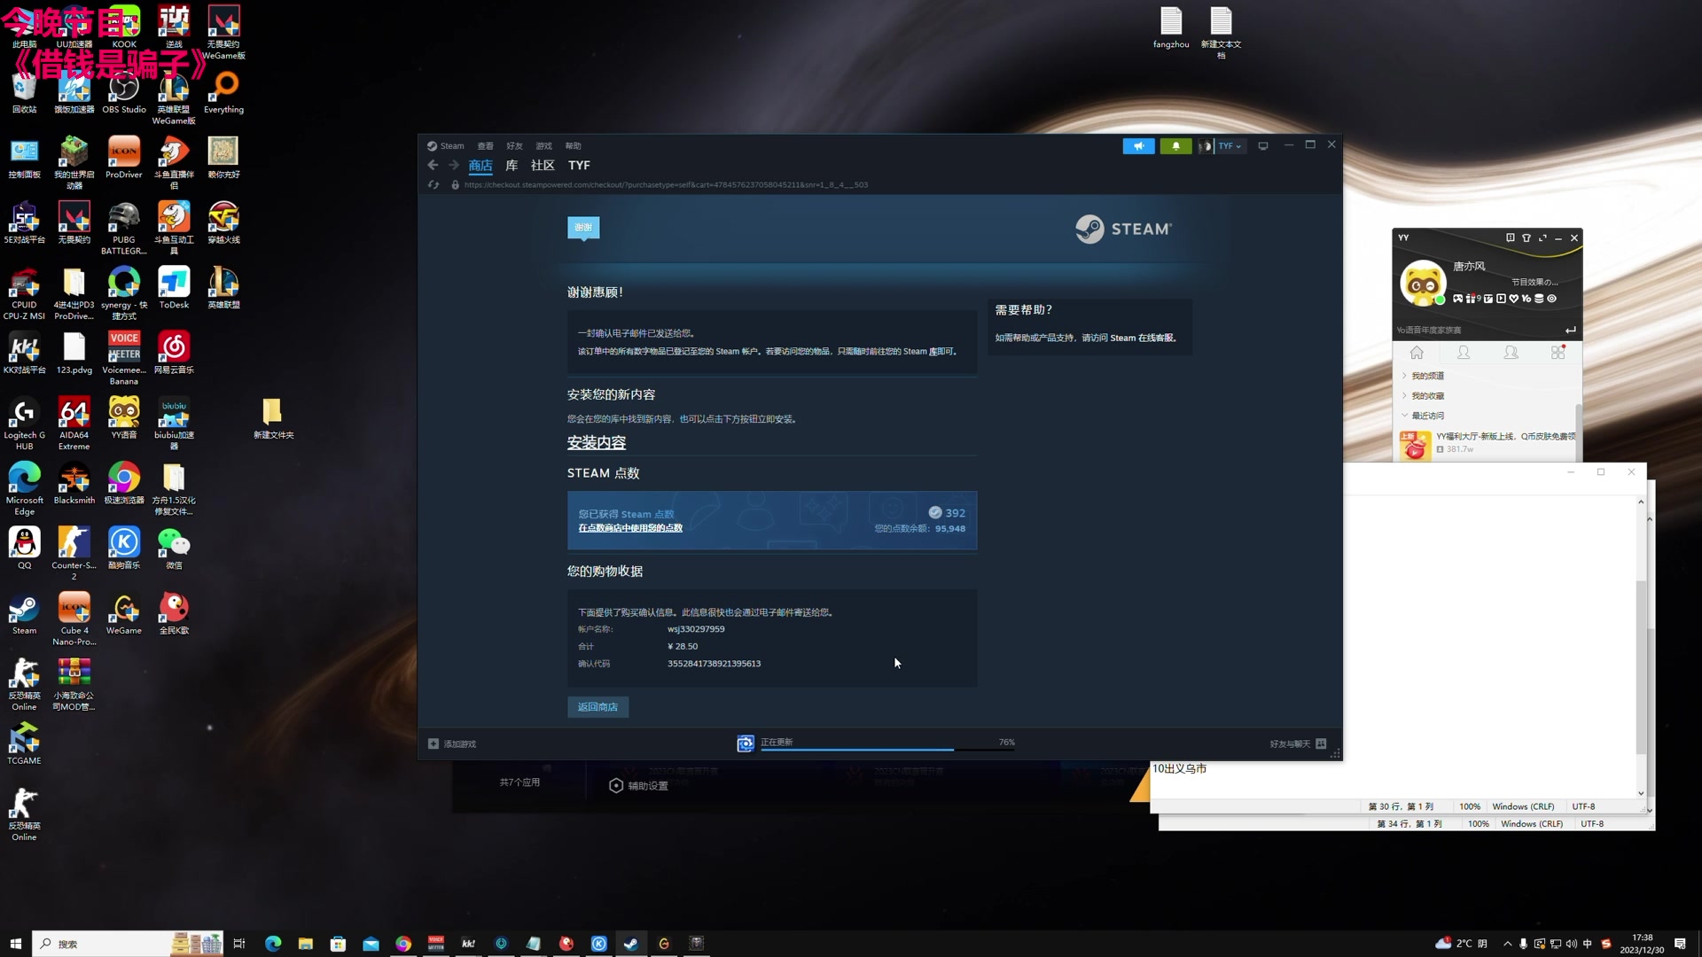The height and width of the screenshot is (957, 1702).
Task: Open YY skin shirt icon
Action: point(1526,238)
